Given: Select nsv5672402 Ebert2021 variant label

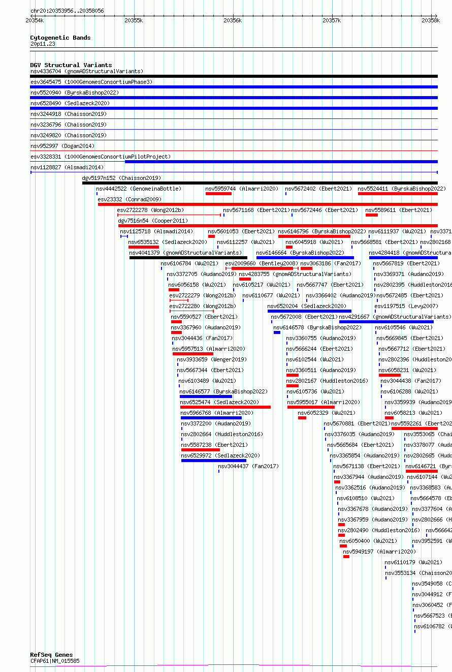Looking at the screenshot, I should (x=318, y=189).
